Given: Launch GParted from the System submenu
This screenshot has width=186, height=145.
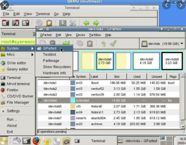Looking at the screenshot, I should [x=54, y=48].
